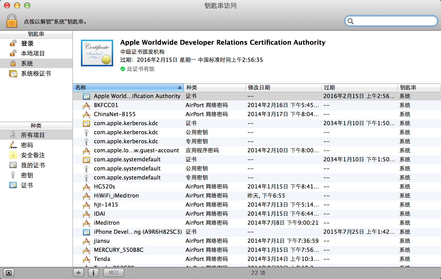
Task: Select the 本地项目 keychain icon
Action: (x=13, y=53)
